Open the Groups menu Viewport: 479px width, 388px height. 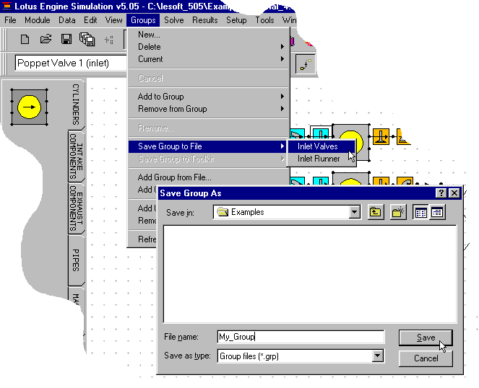click(143, 20)
